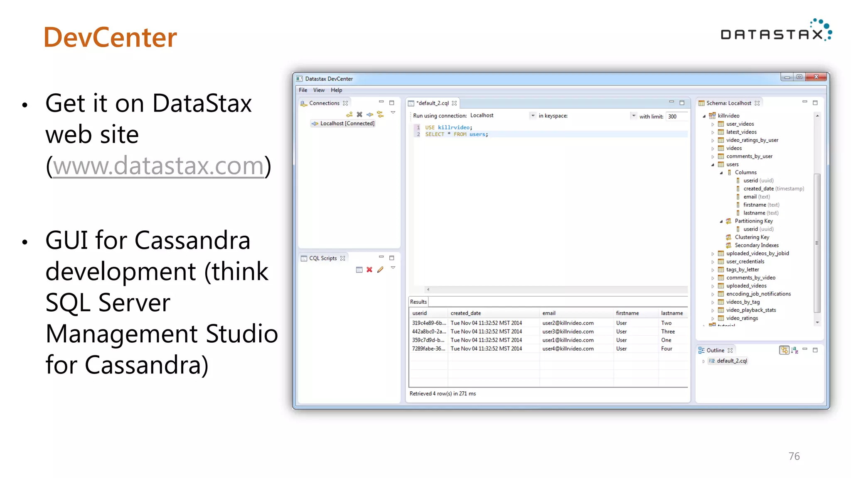Click the with limit field showing 300
This screenshot has width=851, height=478.
(x=677, y=117)
